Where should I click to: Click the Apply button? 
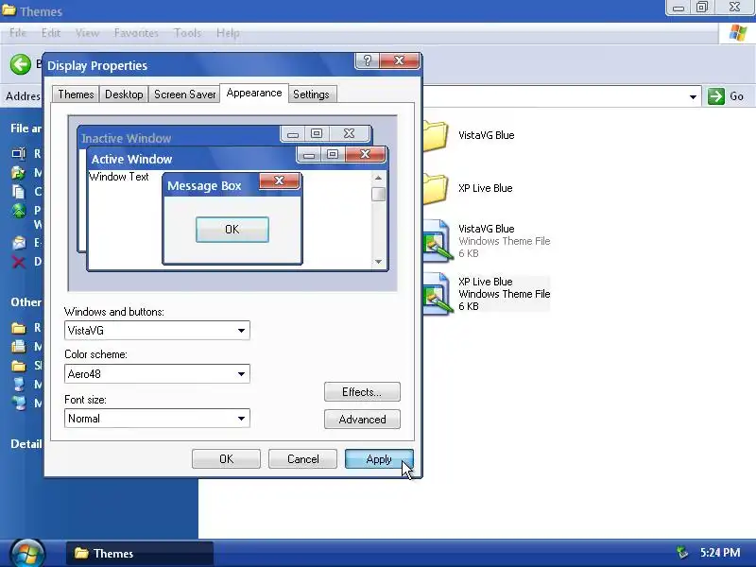coord(379,459)
